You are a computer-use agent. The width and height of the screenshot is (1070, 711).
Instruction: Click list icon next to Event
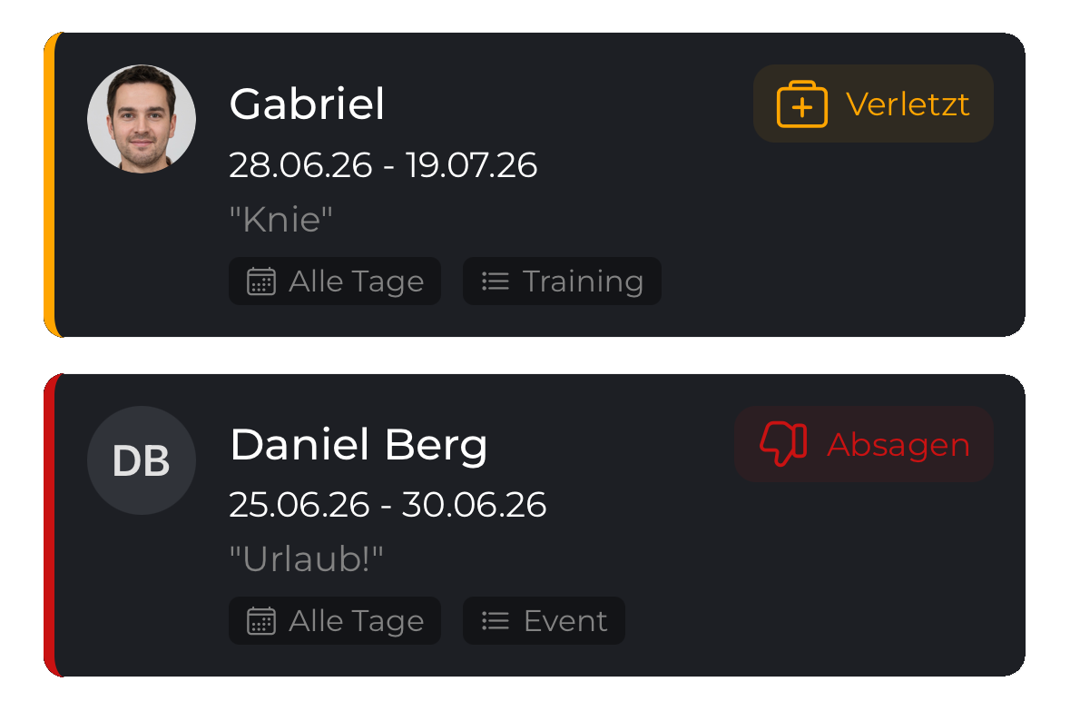(x=495, y=621)
